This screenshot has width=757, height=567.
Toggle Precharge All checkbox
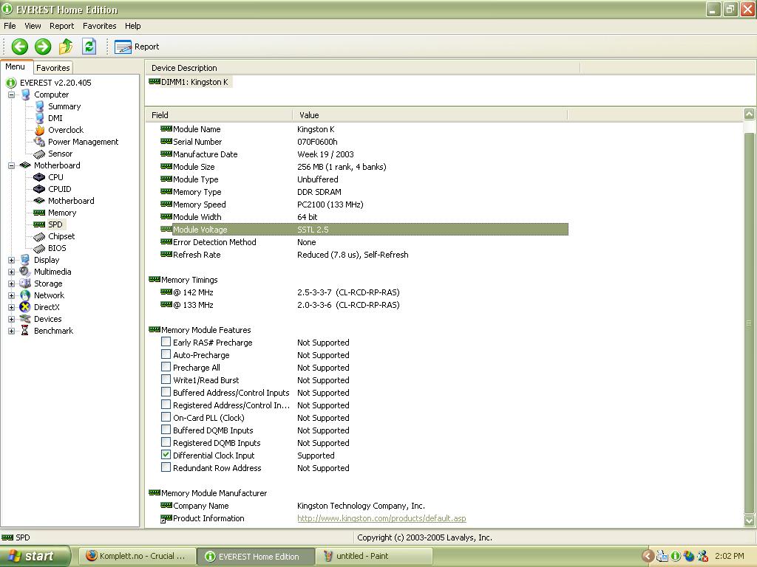pyautogui.click(x=166, y=367)
